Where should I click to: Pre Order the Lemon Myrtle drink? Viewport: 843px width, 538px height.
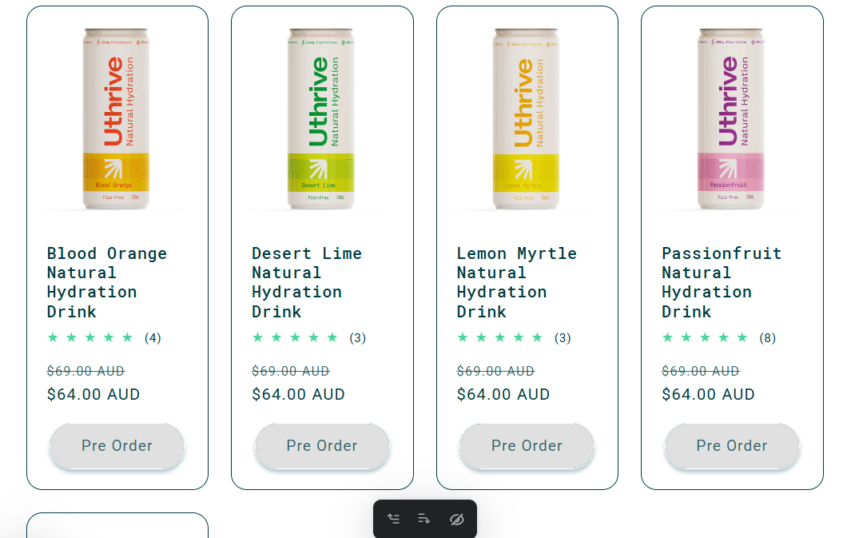[527, 446]
